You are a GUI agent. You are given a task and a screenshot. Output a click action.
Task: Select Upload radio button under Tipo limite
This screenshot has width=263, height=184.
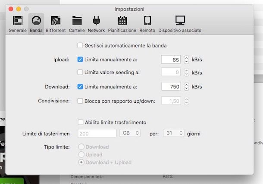point(81,155)
